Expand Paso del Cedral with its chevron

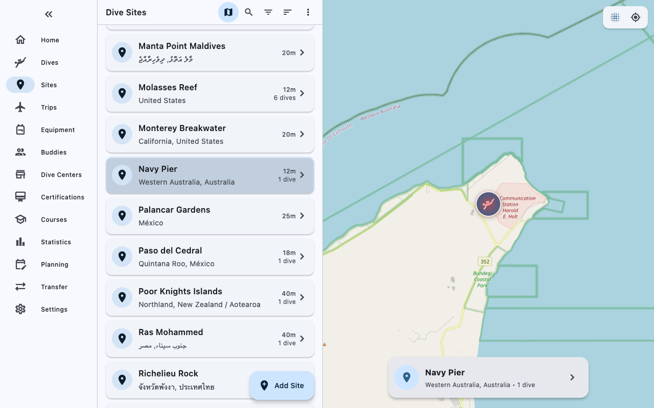pos(302,257)
